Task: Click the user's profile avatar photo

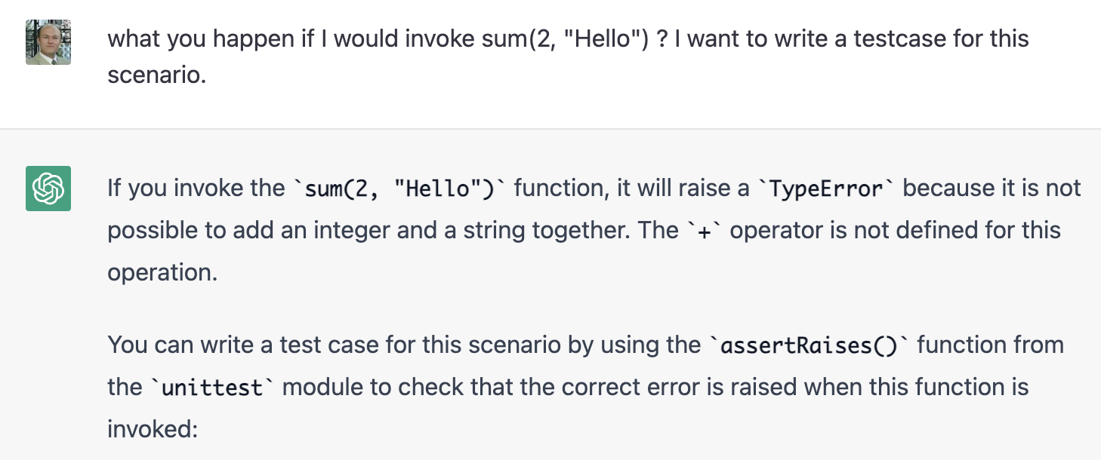Action: [x=48, y=41]
